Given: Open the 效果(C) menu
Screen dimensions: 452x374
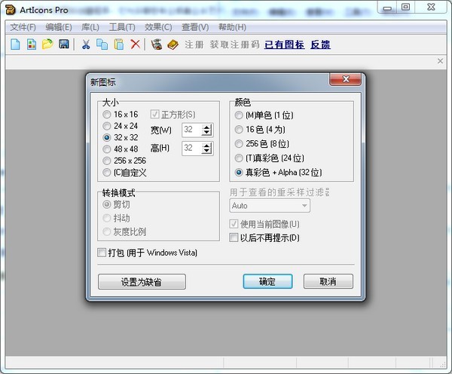Looking at the screenshot, I should coord(158,27).
